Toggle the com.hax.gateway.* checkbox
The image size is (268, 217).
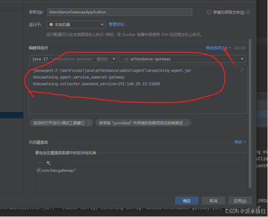[39, 170]
